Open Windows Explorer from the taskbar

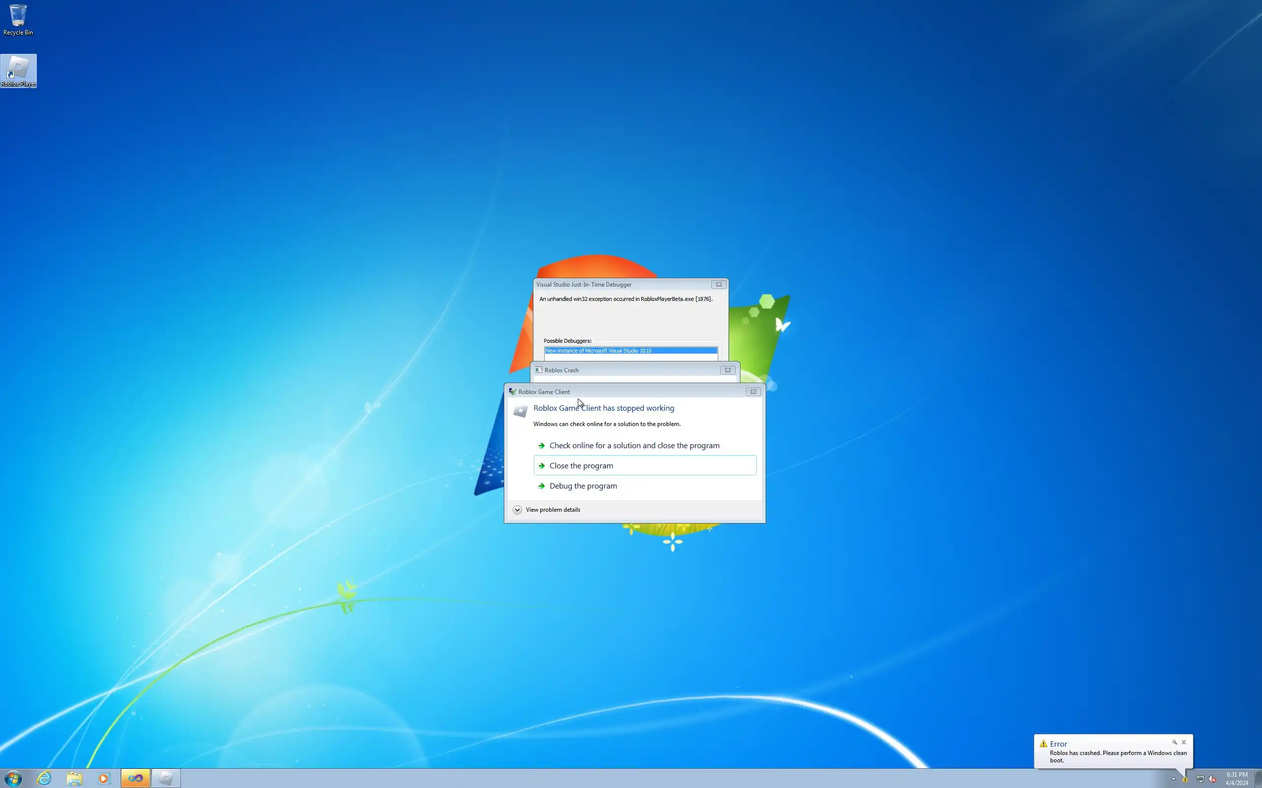coord(74,778)
